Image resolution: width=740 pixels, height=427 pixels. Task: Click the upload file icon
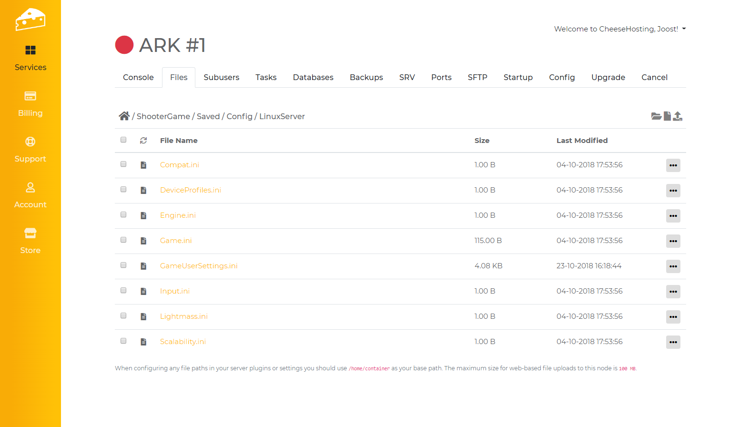[x=678, y=116]
